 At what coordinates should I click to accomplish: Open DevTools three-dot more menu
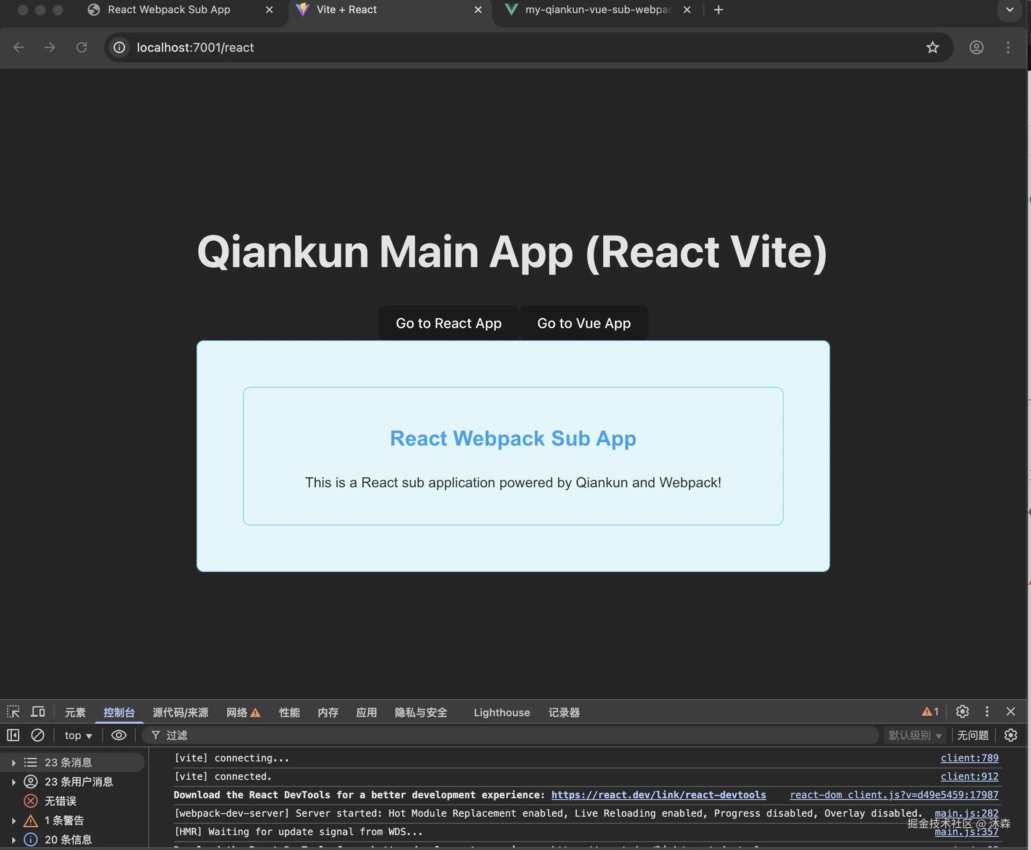tap(987, 711)
